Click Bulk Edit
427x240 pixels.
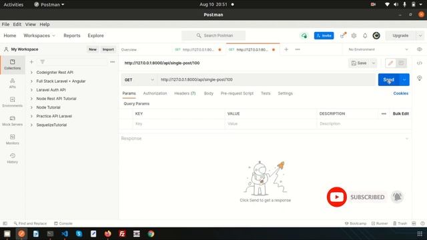pos(400,114)
